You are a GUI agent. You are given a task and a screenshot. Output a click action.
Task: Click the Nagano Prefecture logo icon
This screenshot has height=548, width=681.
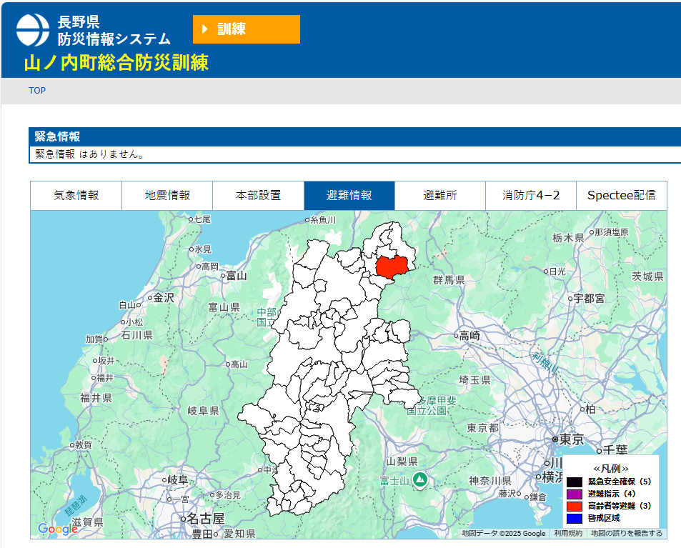click(33, 29)
